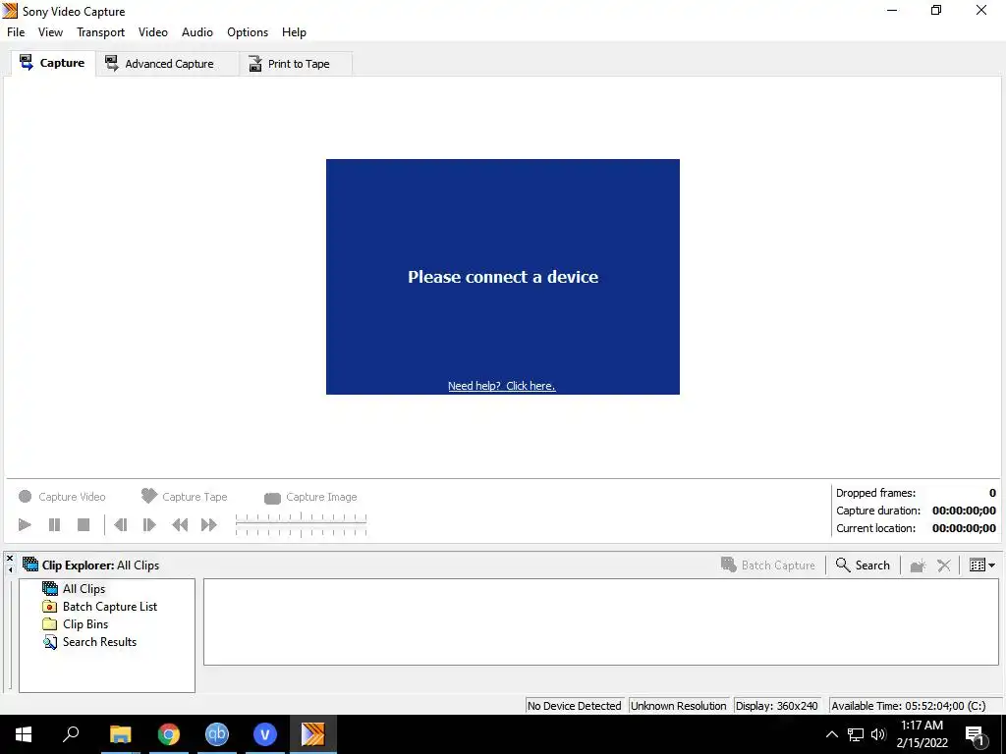This screenshot has width=1006, height=754.
Task: Click the Capture duration timecode
Action: tap(964, 511)
